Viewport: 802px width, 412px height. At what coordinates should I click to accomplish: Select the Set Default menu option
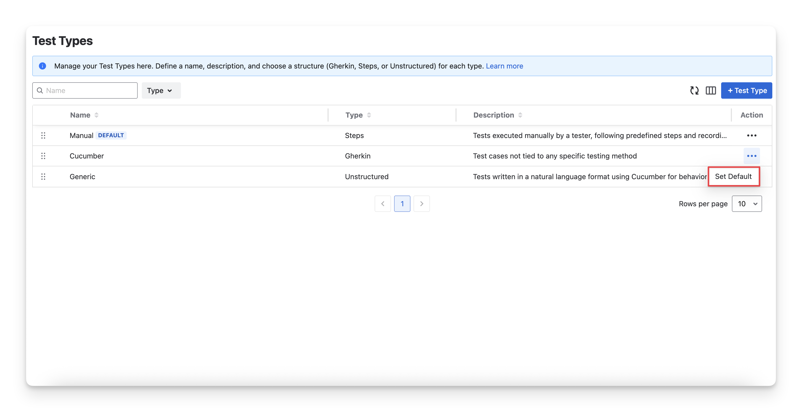tap(733, 177)
